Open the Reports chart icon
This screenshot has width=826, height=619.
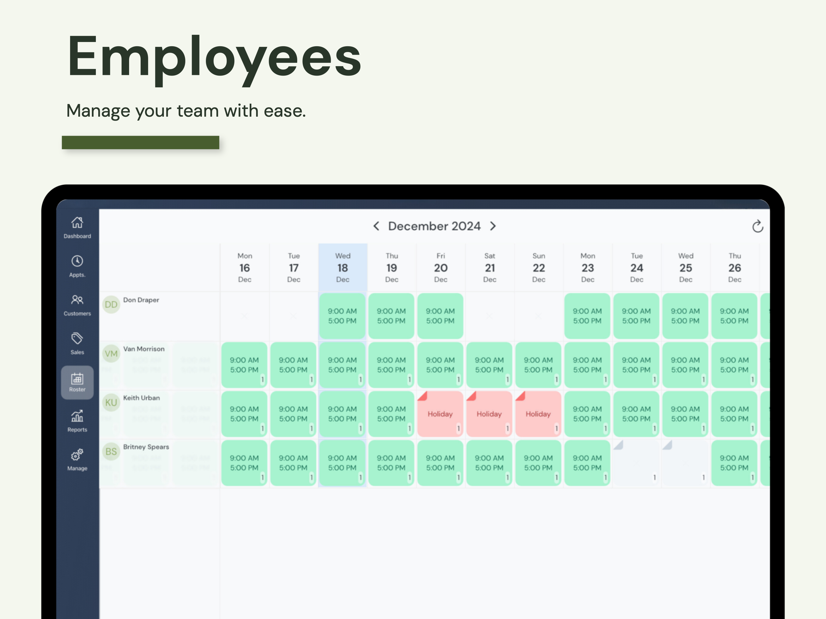click(77, 416)
